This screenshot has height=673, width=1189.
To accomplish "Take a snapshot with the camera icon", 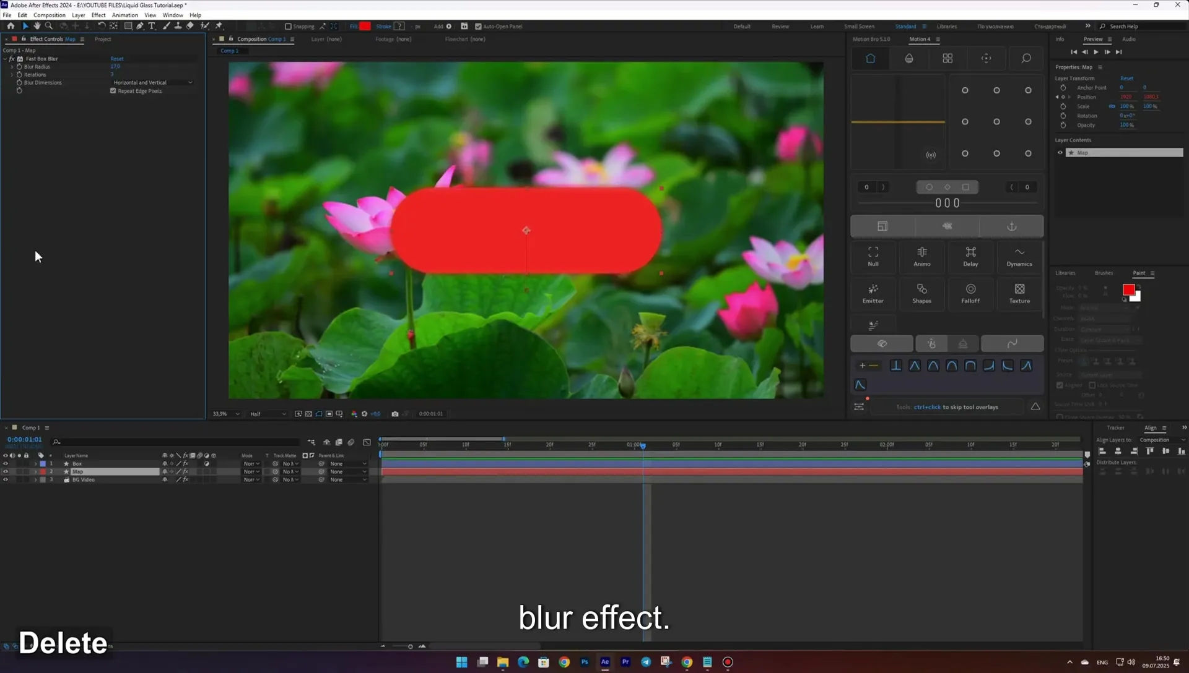I will click(395, 414).
